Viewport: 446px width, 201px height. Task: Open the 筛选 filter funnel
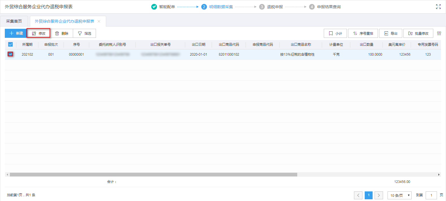pyautogui.click(x=84, y=33)
